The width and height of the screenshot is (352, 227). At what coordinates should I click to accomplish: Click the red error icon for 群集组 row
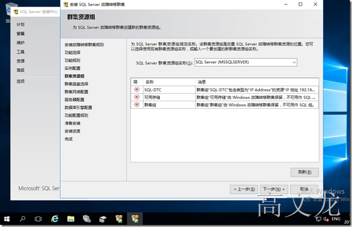pos(137,104)
